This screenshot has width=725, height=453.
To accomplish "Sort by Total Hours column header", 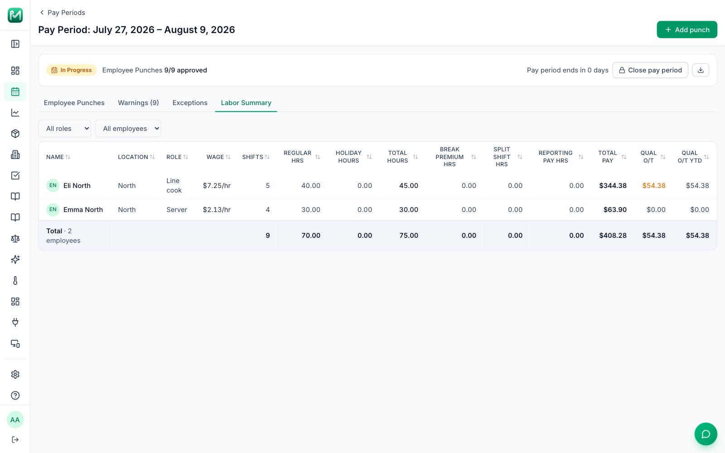I will click(x=402, y=157).
